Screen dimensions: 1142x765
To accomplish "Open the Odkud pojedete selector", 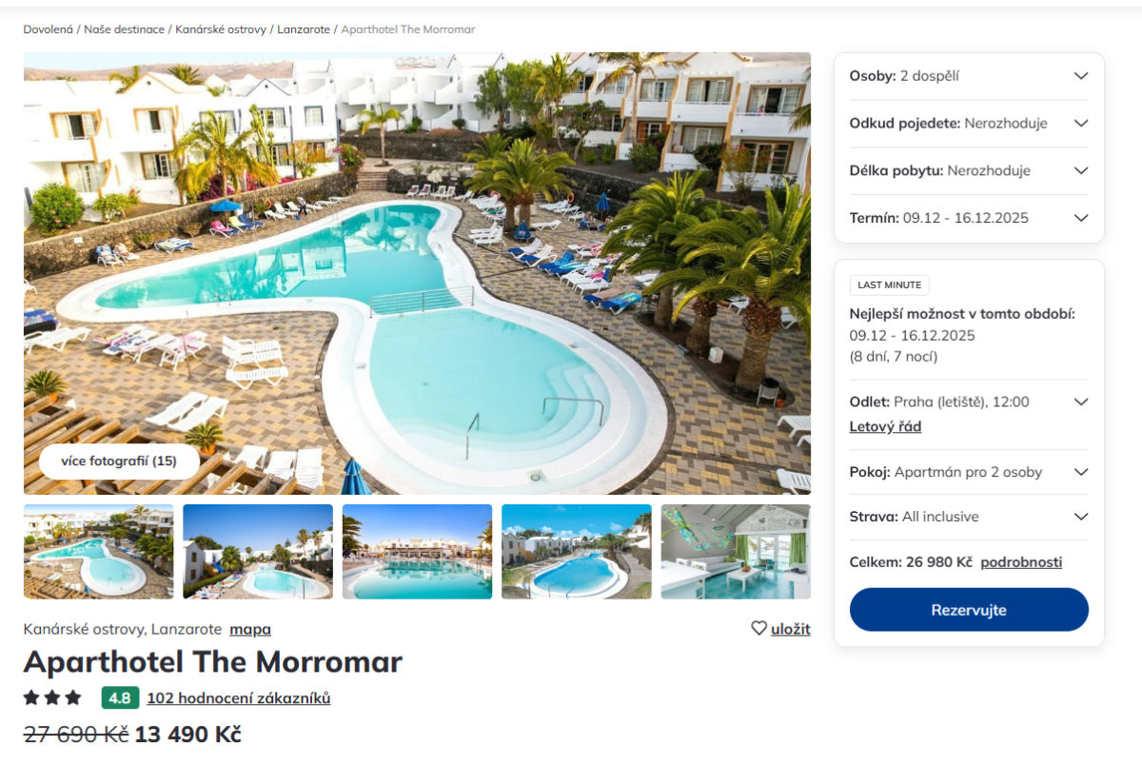I will 969,124.
